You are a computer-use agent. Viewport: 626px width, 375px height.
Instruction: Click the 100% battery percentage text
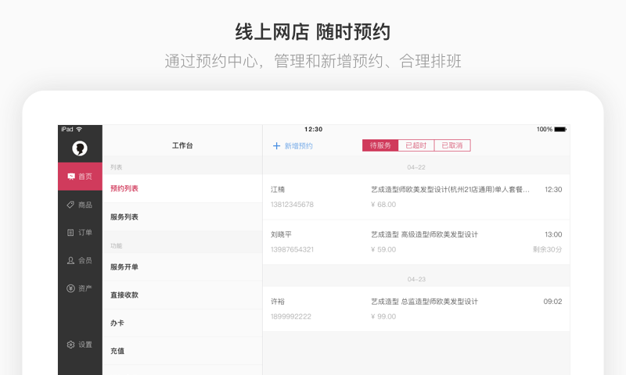(544, 129)
